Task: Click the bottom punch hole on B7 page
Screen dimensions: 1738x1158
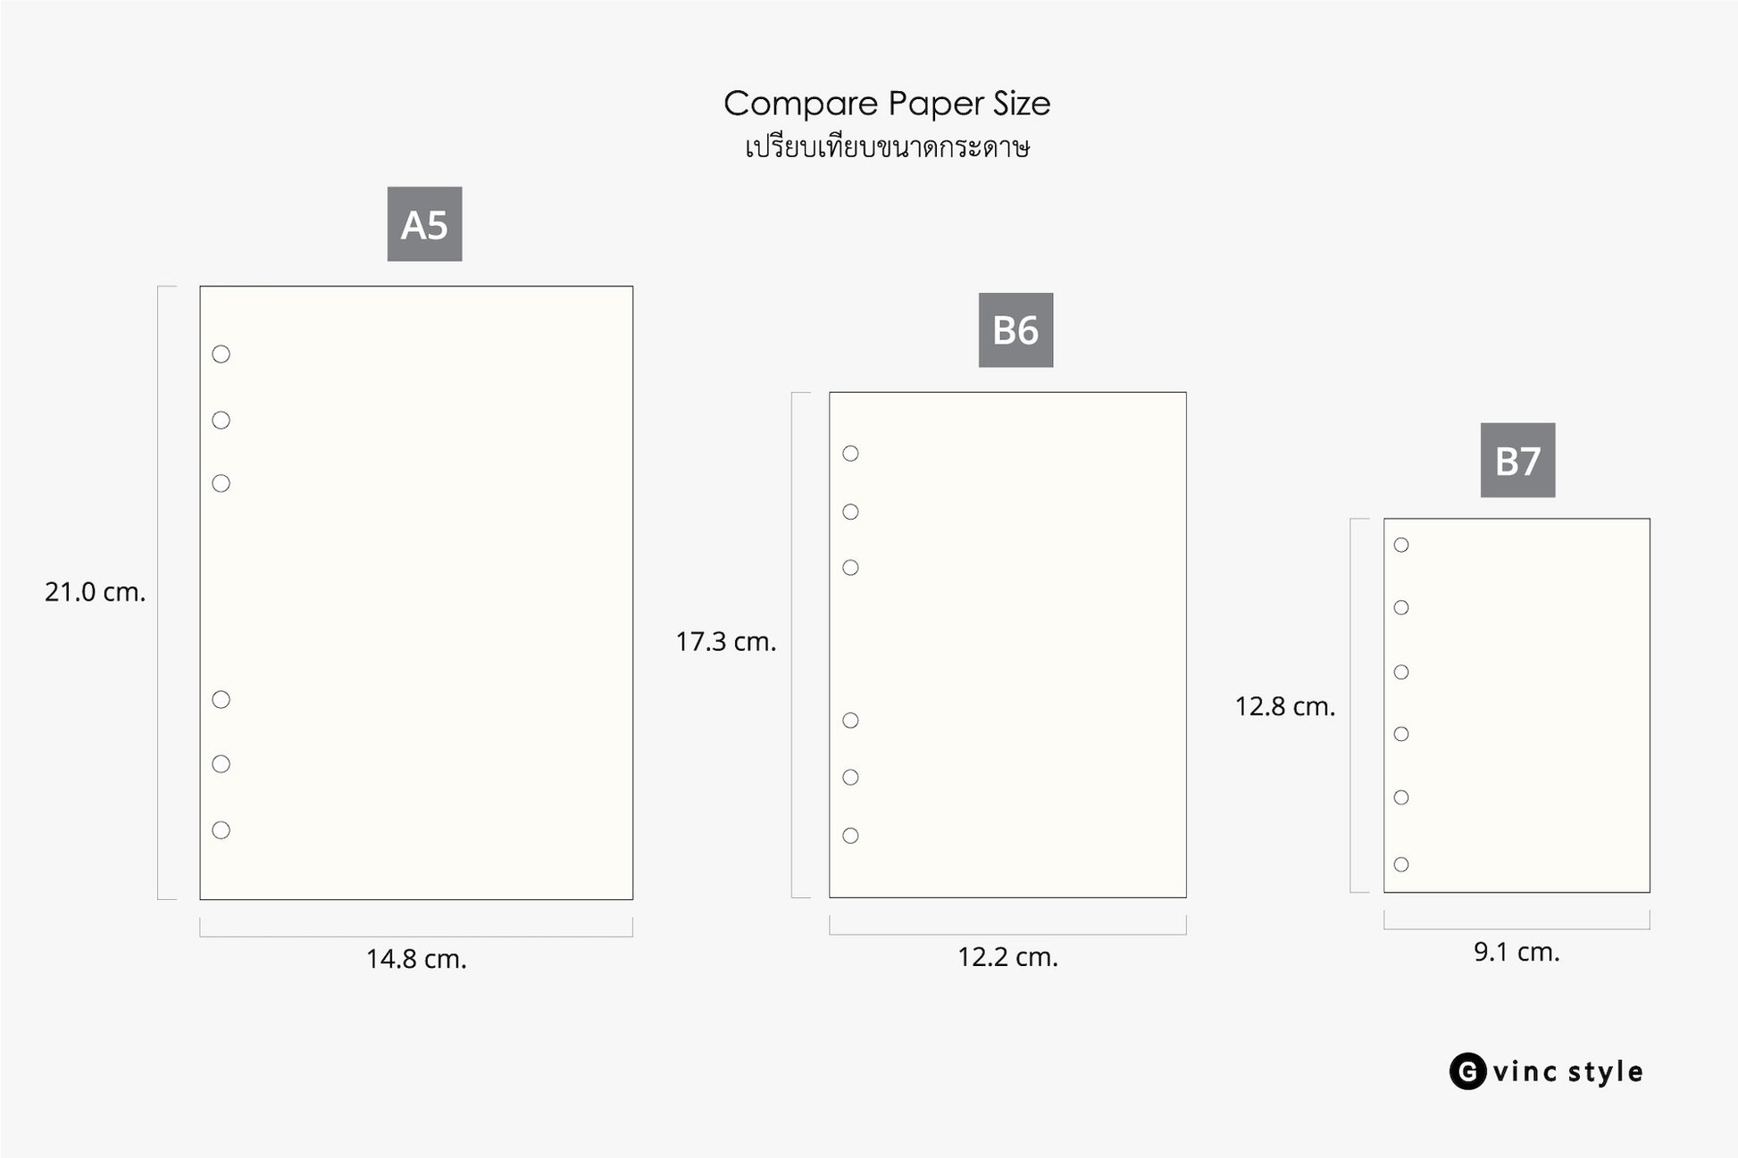Action: pos(1401,864)
